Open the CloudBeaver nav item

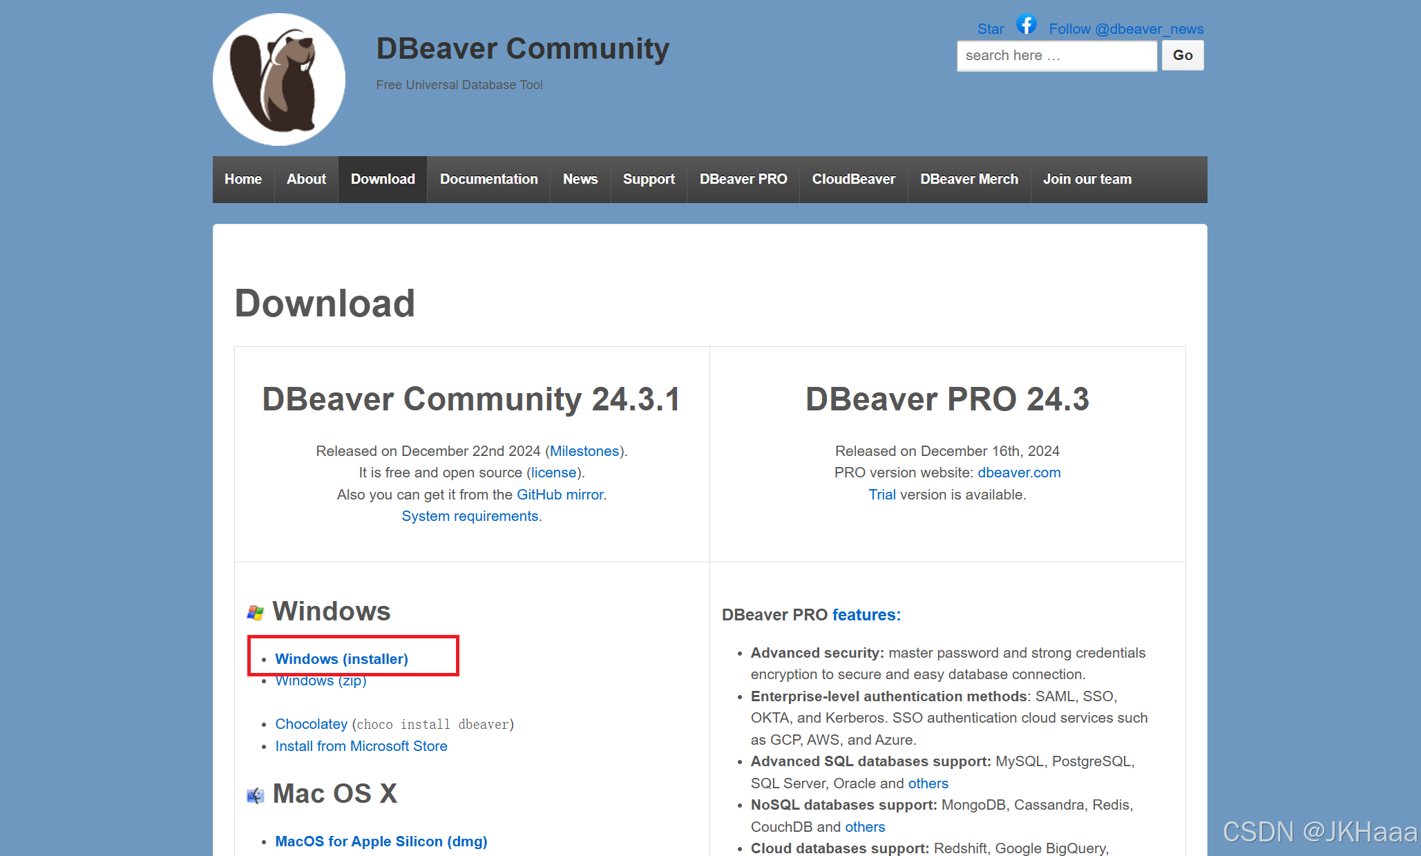854,179
